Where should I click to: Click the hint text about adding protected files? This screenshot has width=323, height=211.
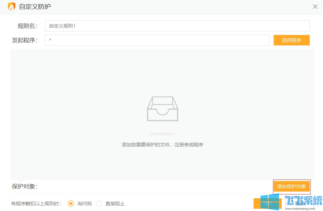point(163,144)
